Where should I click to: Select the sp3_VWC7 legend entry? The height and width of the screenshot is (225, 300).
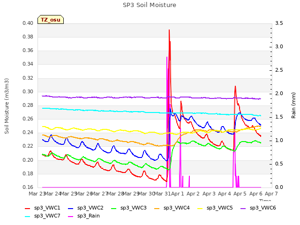[x=43, y=216]
